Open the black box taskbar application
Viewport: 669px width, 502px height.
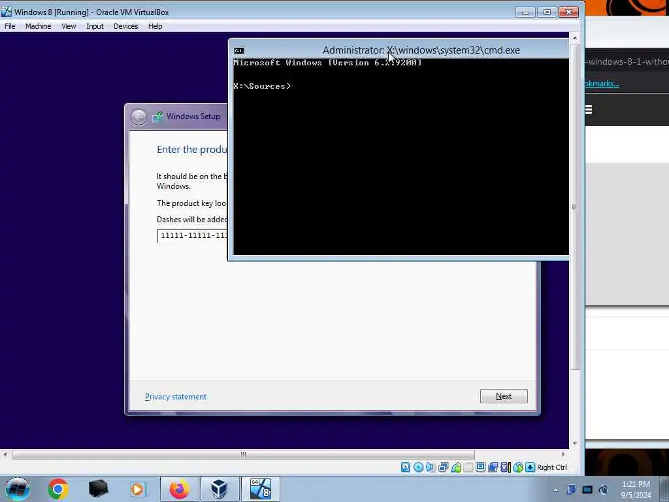(x=98, y=489)
